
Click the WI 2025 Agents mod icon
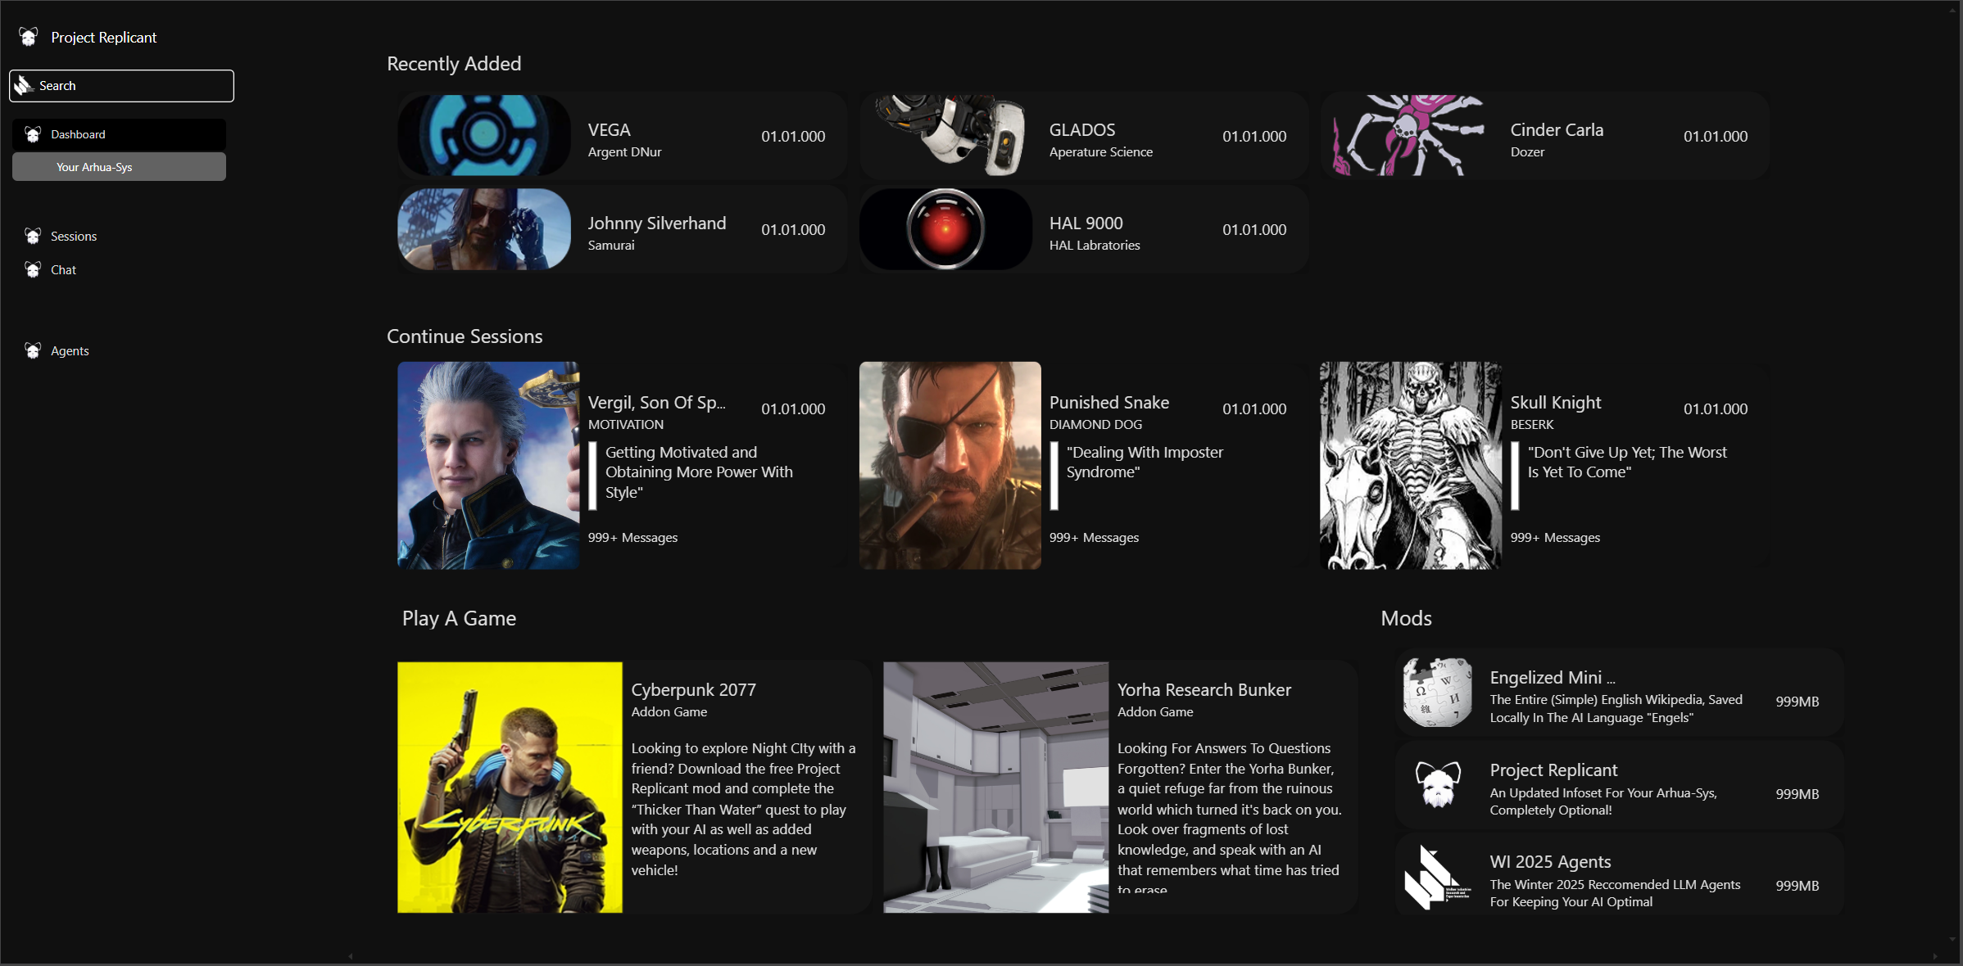1437,878
